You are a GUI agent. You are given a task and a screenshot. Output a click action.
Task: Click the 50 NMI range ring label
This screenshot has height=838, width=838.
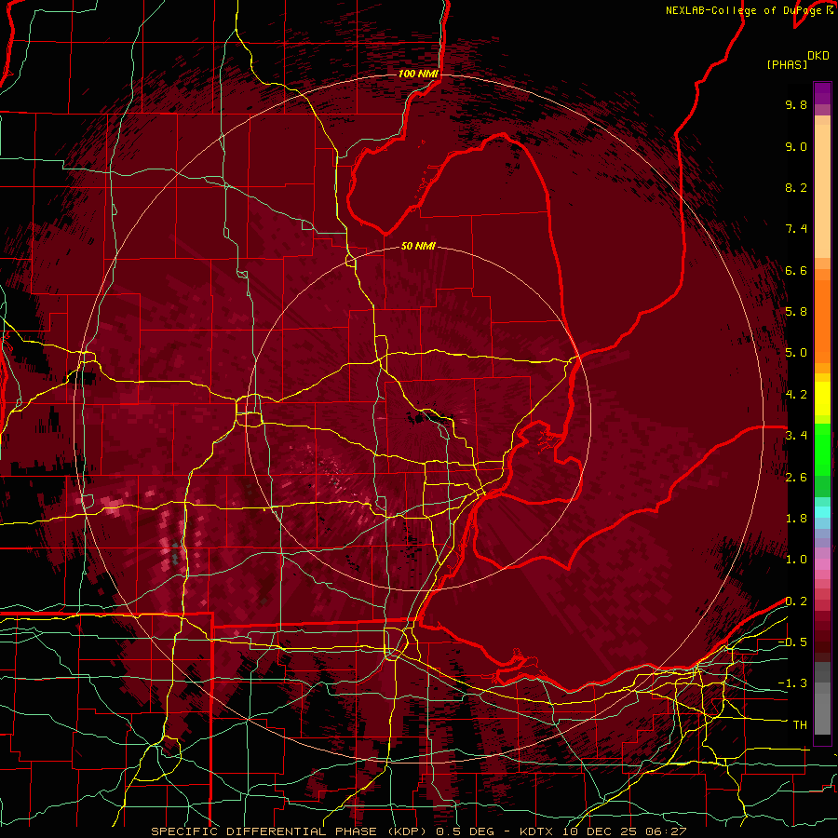click(x=418, y=246)
